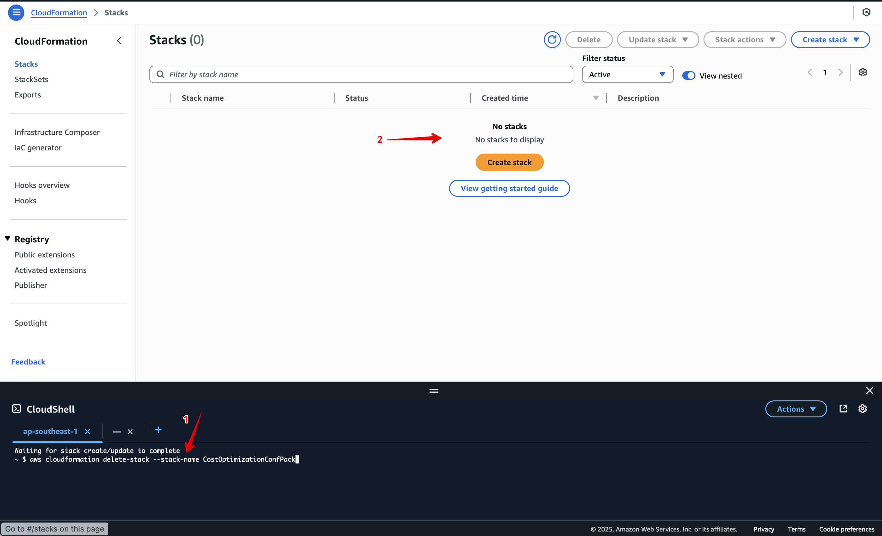882x536 pixels.
Task: Select StackSets in the sidebar
Action: (31, 79)
